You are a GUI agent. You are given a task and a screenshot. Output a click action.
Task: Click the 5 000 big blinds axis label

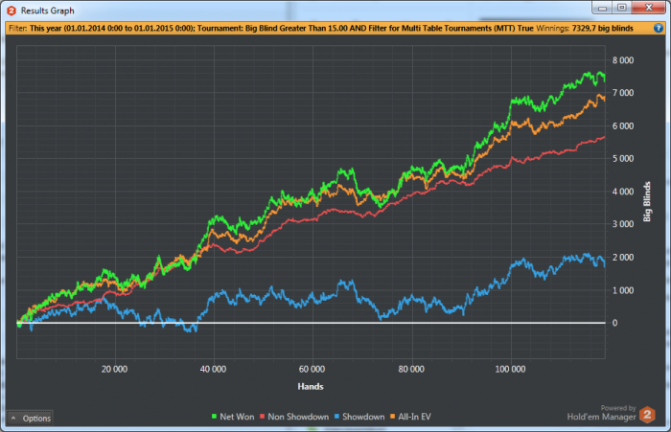623,159
